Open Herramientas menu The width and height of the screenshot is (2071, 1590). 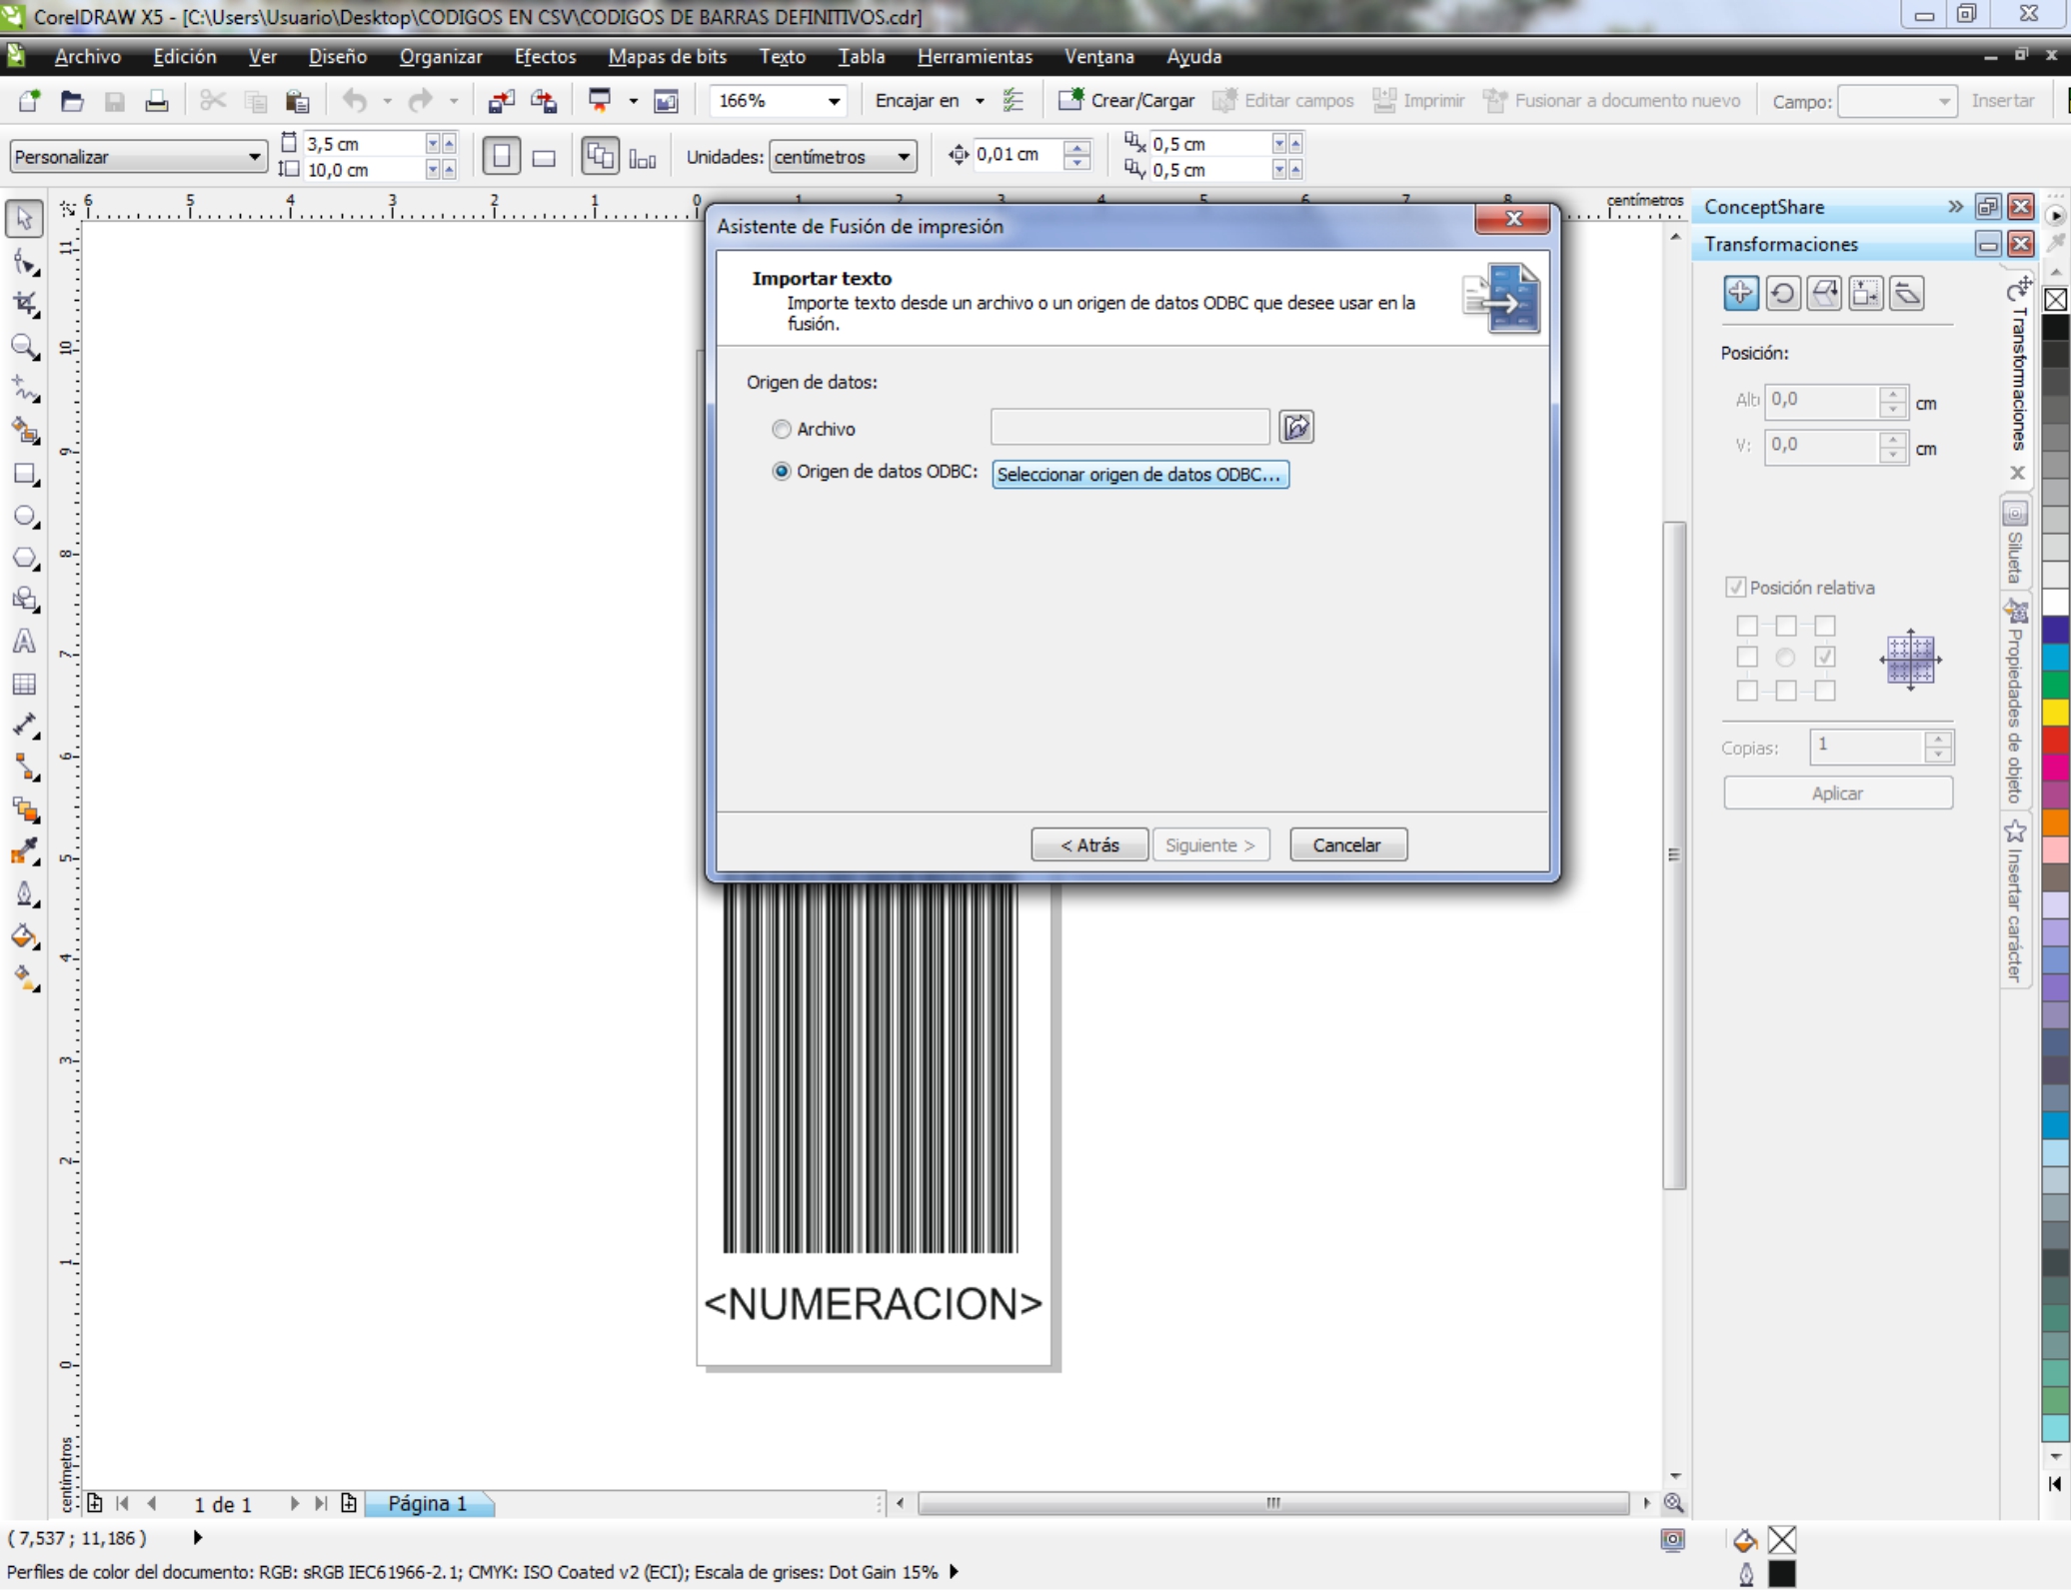[975, 57]
